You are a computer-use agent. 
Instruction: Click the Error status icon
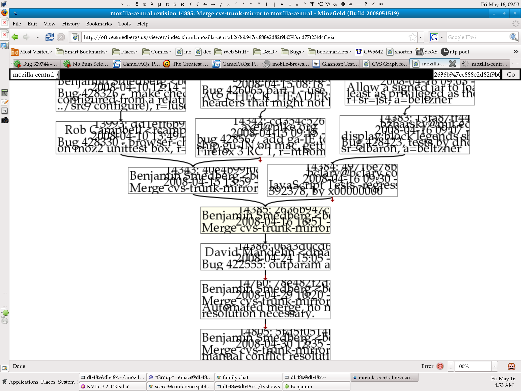[440, 366]
